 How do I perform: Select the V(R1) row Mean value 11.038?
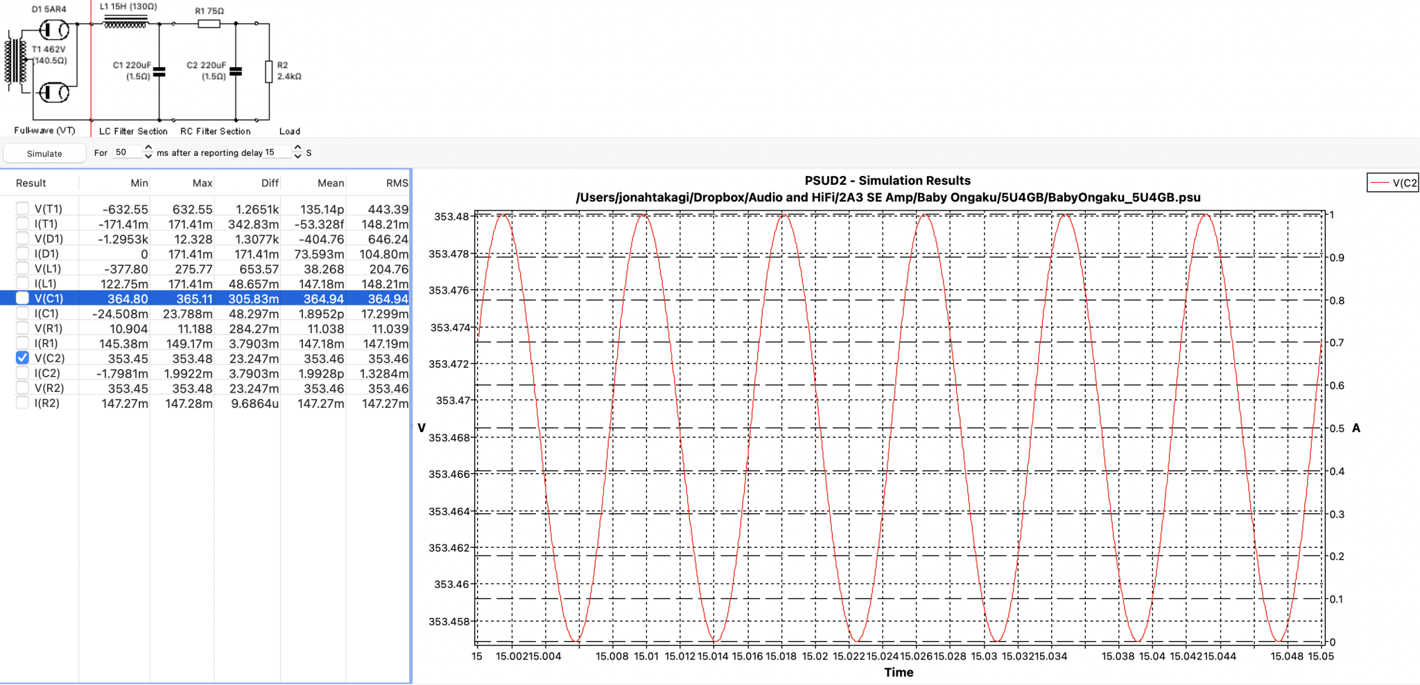coord(326,329)
